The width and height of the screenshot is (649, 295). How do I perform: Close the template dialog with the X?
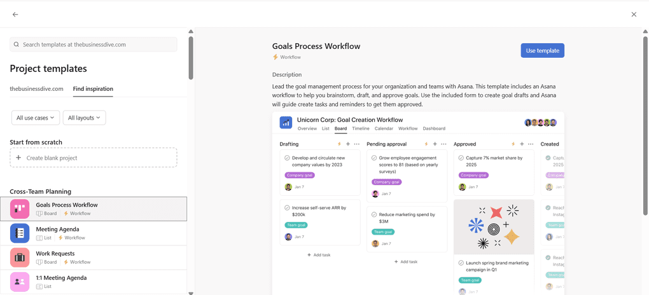coord(634,15)
